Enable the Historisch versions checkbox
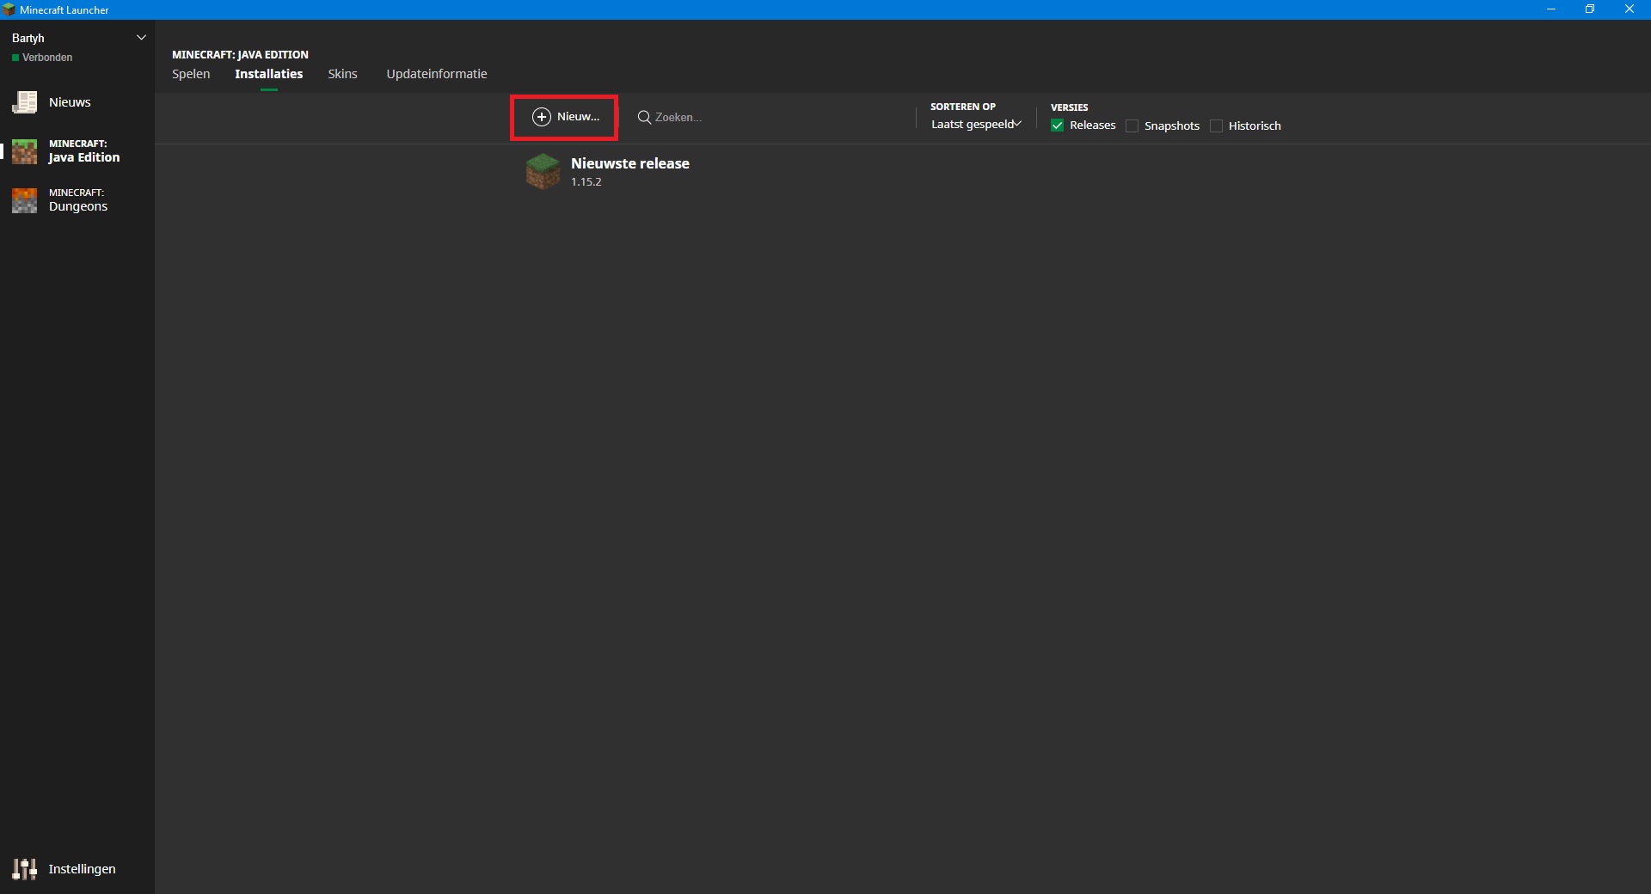 click(x=1216, y=126)
